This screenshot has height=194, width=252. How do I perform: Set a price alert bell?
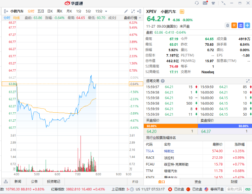point(227,26)
